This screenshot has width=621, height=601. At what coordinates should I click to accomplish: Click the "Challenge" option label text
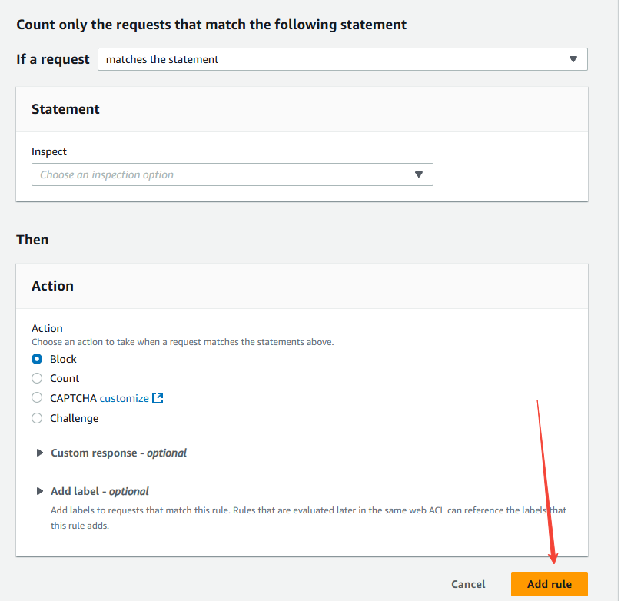coord(75,418)
